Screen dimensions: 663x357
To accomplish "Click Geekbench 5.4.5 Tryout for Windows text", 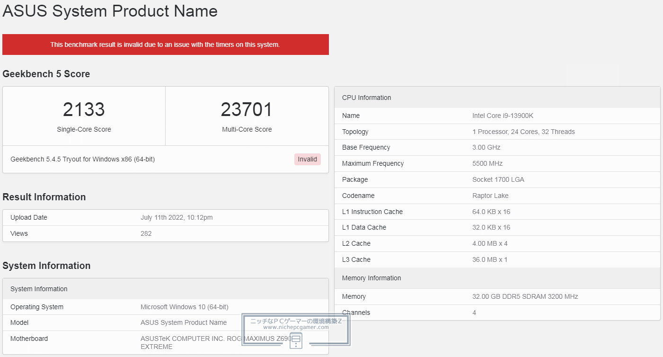I will [83, 159].
